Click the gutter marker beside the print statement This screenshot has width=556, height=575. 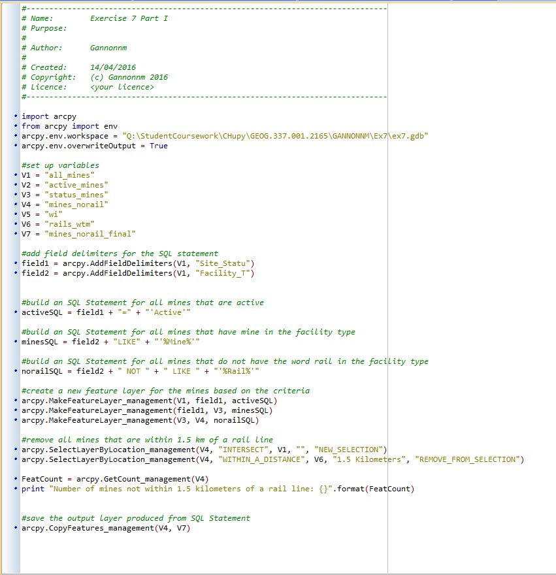pyautogui.click(x=16, y=488)
